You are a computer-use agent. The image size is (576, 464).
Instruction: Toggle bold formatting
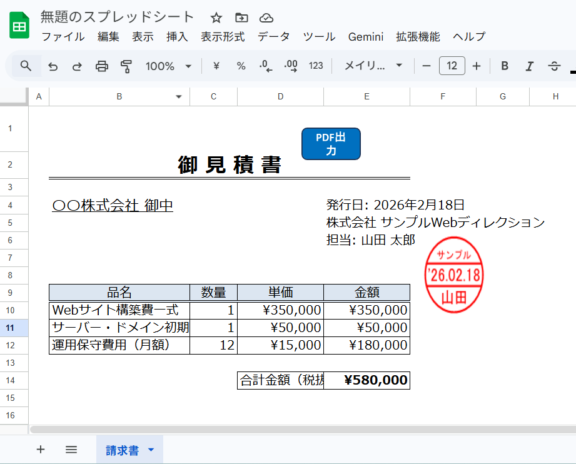[x=505, y=66]
